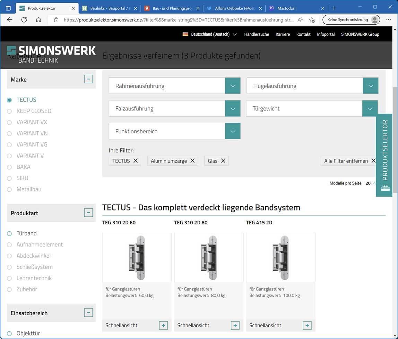Open Karriere in top navigation

pos(283,34)
